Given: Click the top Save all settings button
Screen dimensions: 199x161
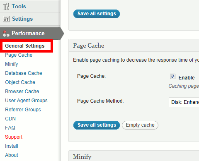Looking at the screenshot, I should 97,14.
